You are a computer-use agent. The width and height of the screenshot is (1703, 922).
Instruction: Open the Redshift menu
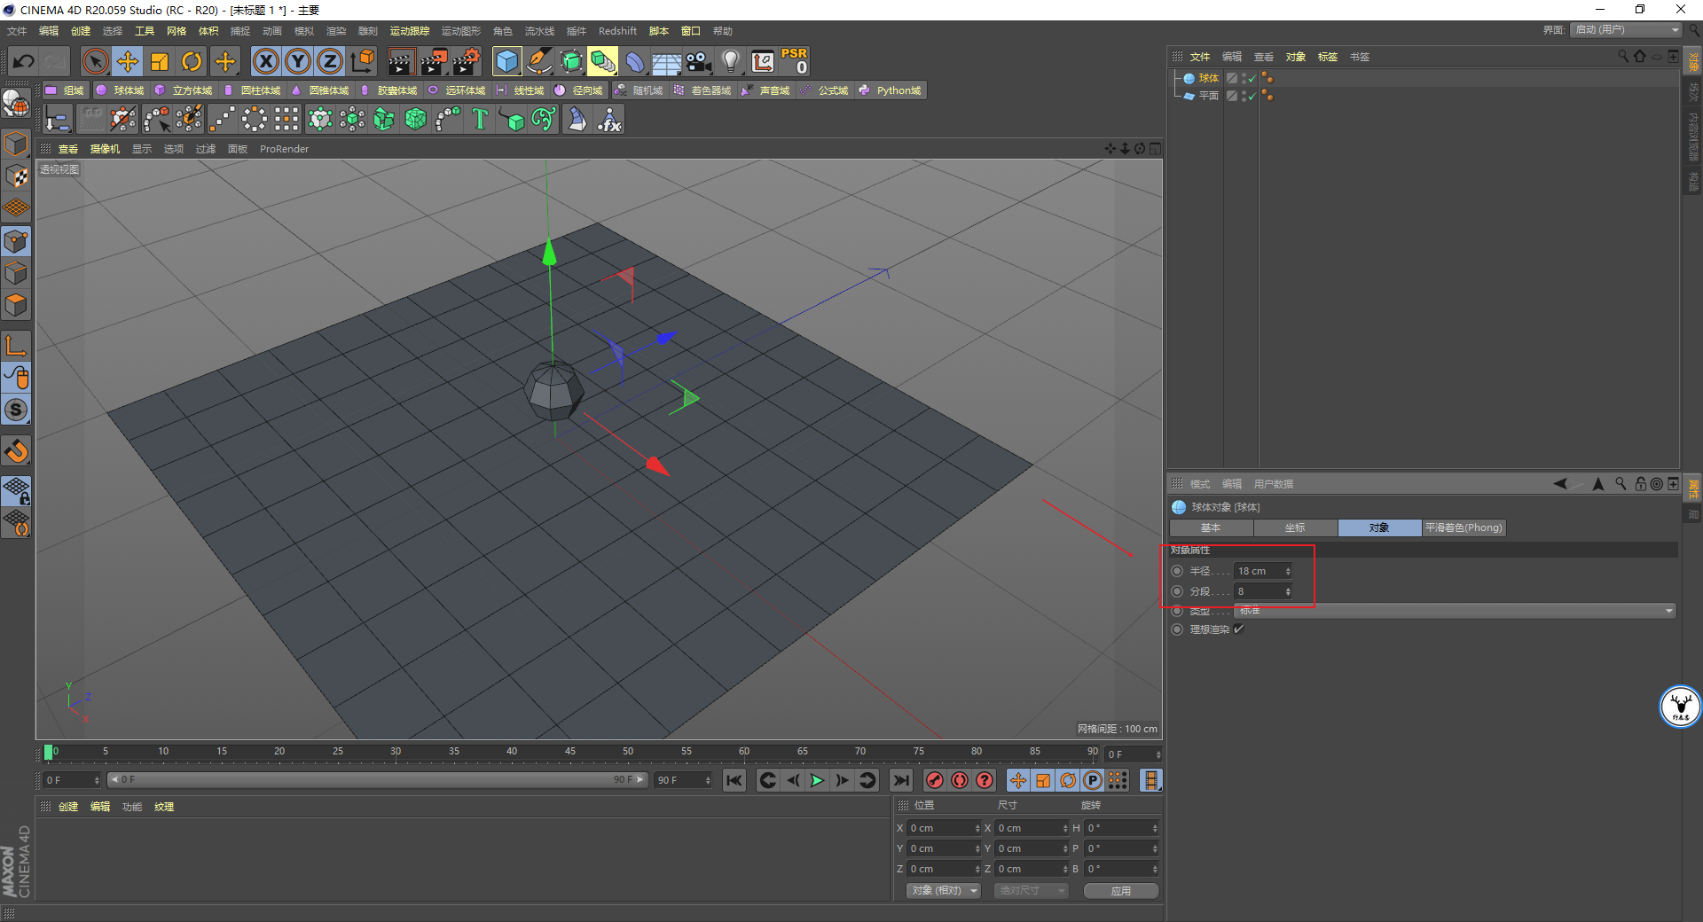[x=617, y=31]
